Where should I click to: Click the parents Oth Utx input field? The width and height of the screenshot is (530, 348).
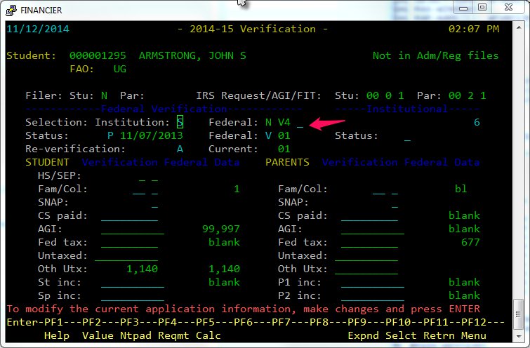tap(366, 269)
